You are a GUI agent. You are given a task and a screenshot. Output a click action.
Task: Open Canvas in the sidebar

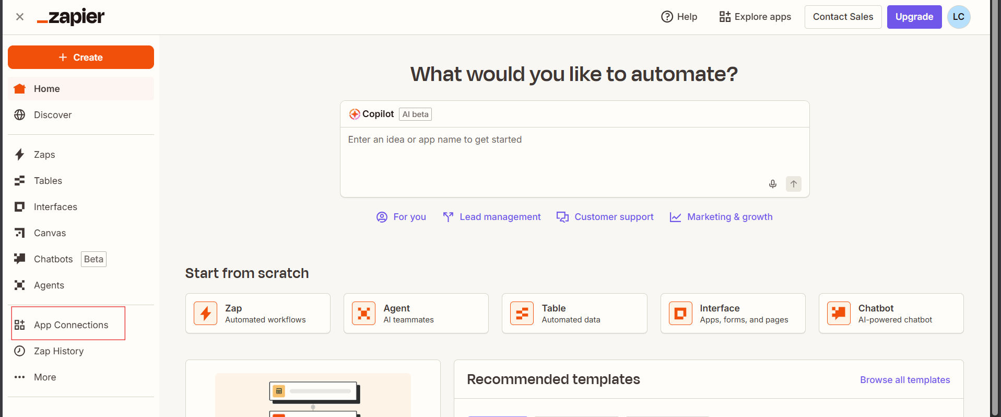[x=81, y=233]
